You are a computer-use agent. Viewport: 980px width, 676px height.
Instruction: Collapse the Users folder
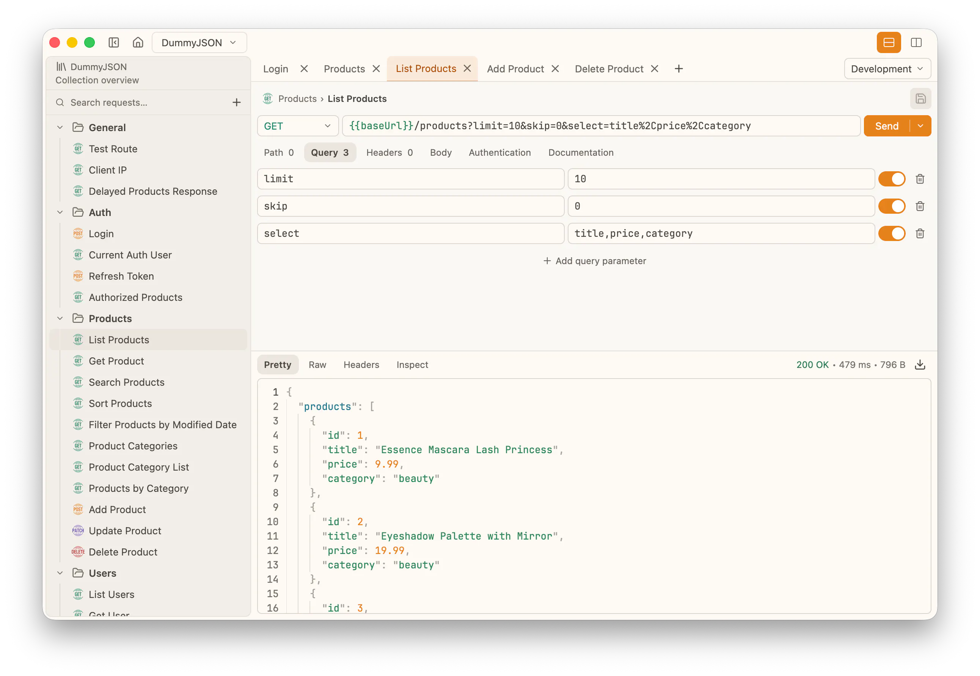coord(60,573)
